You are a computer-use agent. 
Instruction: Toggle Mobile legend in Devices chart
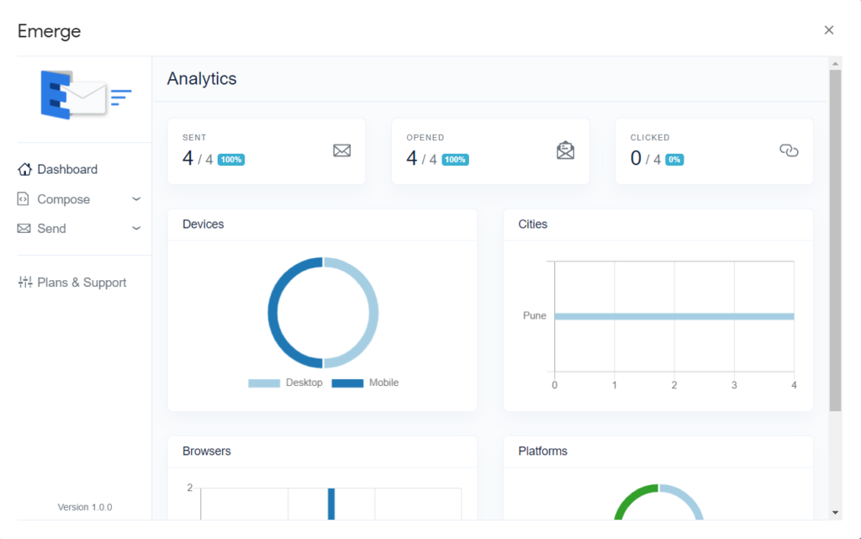coord(365,383)
